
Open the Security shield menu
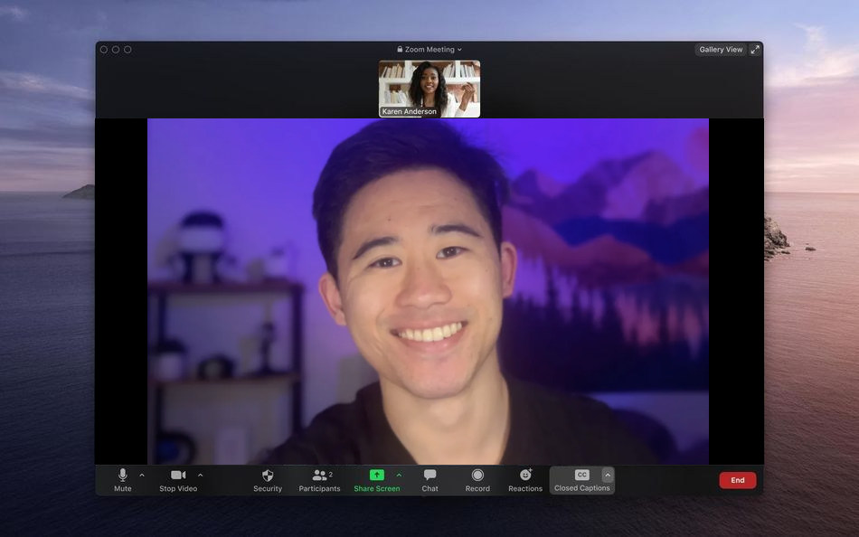(268, 480)
